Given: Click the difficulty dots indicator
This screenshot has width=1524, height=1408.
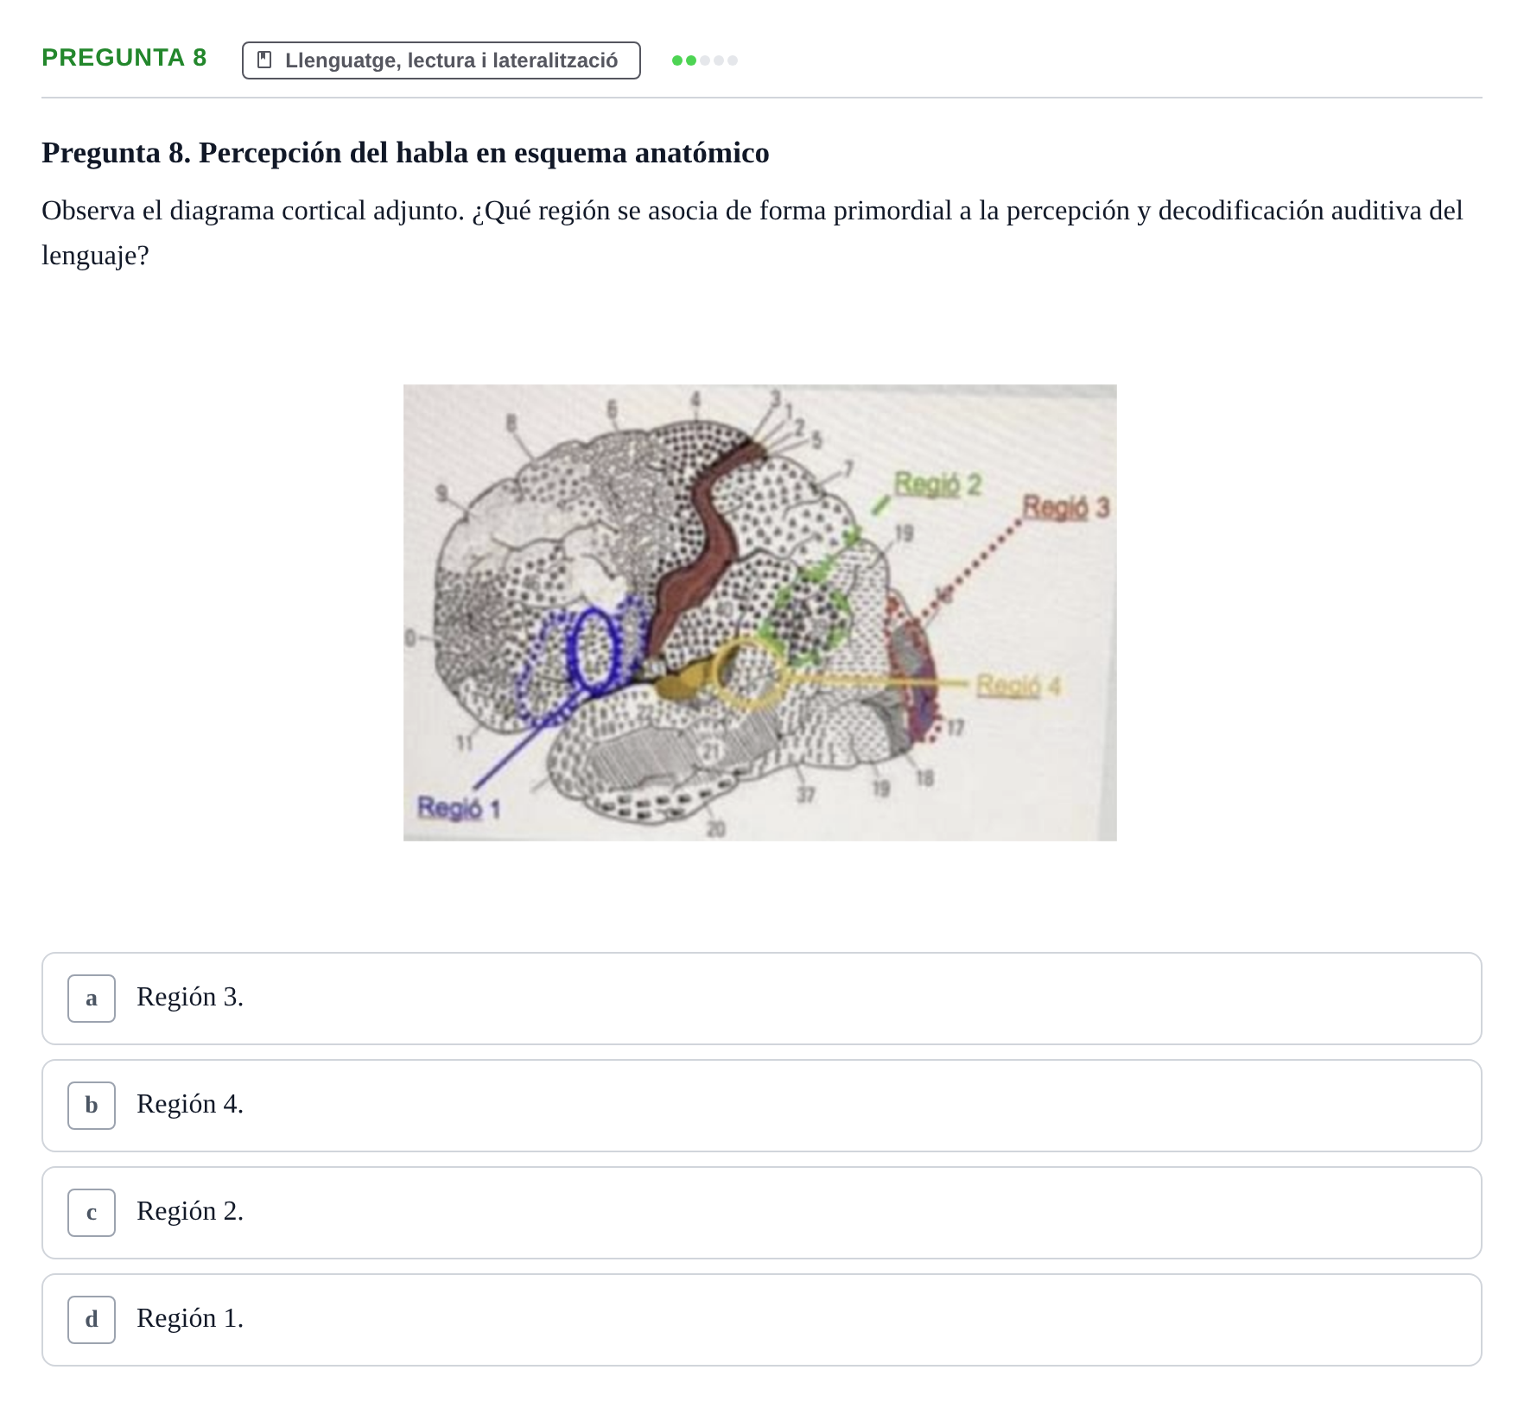Looking at the screenshot, I should 705,60.
